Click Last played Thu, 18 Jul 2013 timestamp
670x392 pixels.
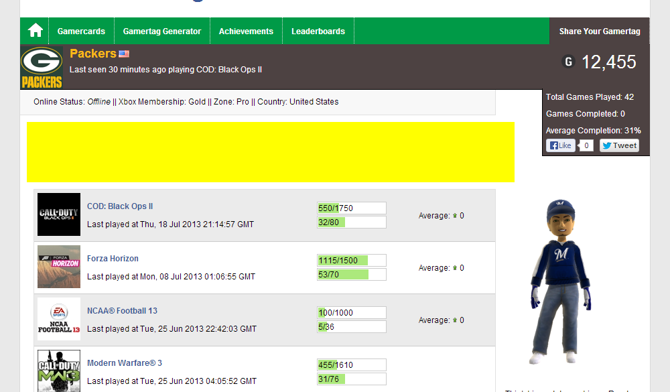pyautogui.click(x=170, y=224)
